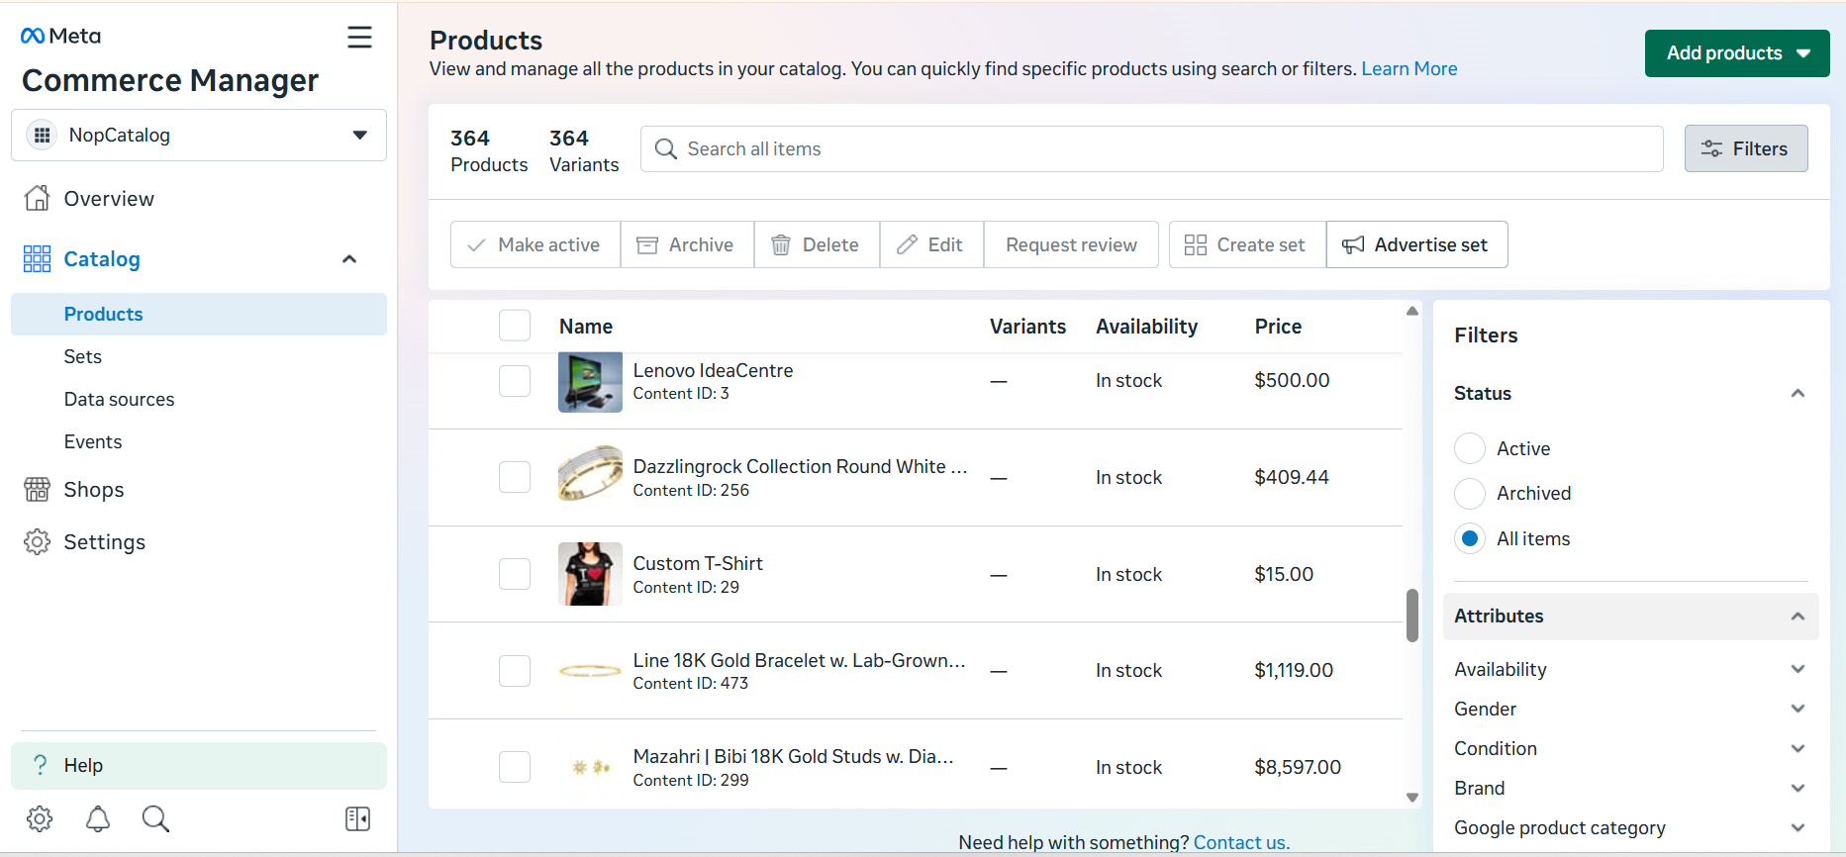
Task: Click the Filters button
Action: (1746, 148)
